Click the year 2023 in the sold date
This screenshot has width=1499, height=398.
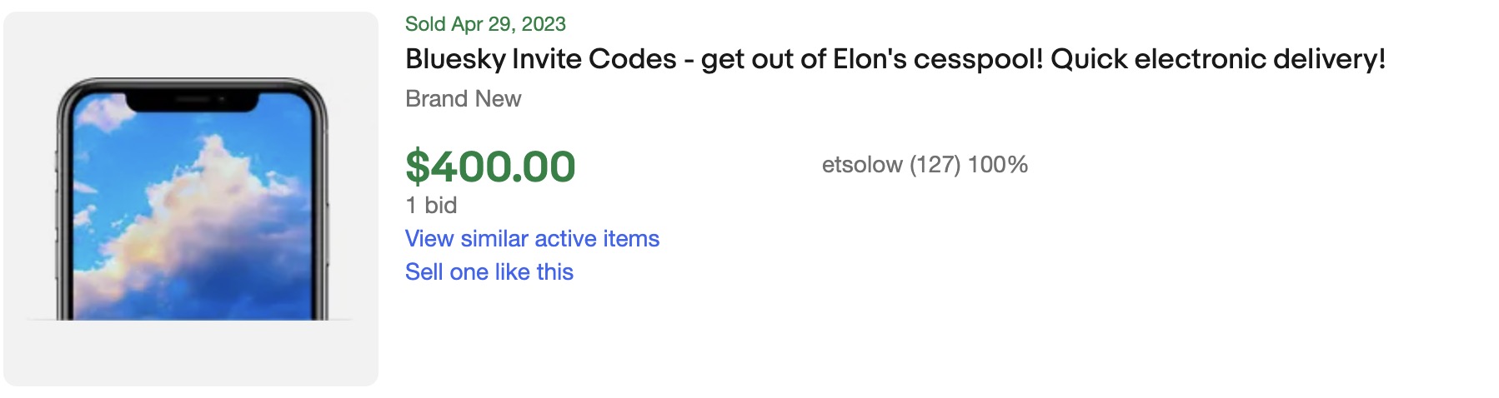tap(544, 24)
